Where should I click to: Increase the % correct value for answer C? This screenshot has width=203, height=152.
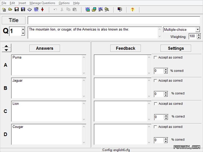[x=166, y=116]
